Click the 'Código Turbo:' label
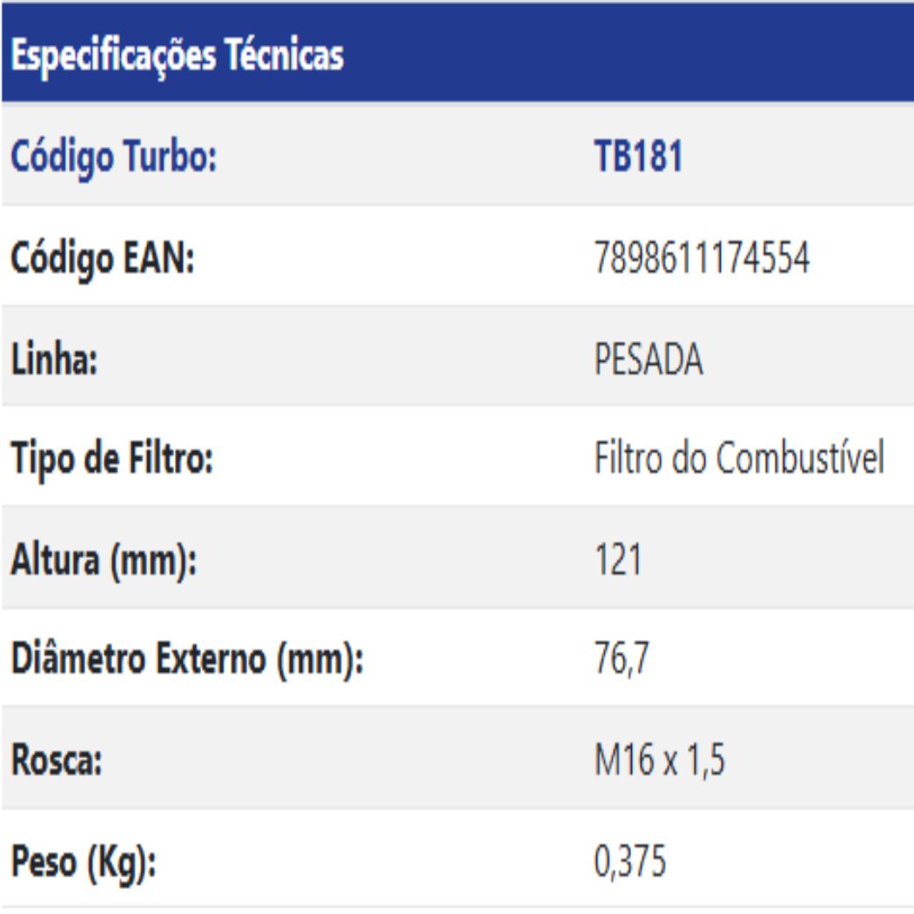 pos(113,158)
